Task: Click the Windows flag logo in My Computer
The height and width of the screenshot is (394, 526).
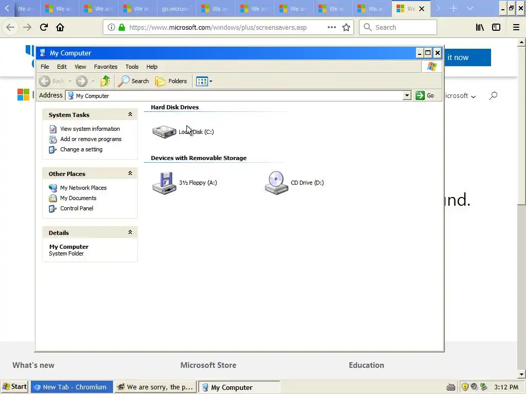Action: [x=431, y=67]
